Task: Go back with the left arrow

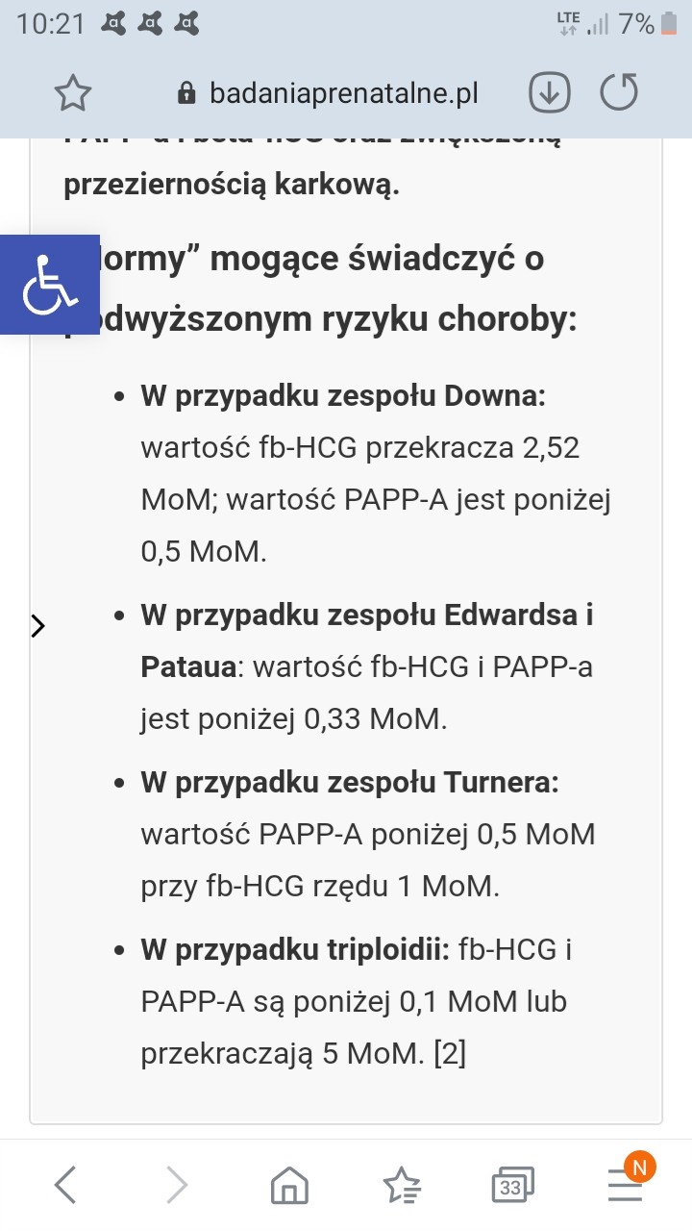Action: (64, 1185)
